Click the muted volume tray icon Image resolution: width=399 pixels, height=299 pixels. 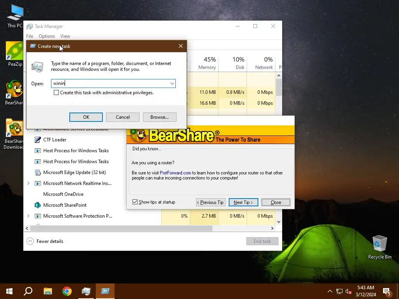[x=349, y=291]
